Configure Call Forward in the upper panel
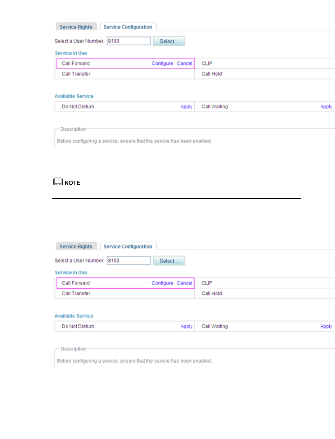 coord(162,63)
